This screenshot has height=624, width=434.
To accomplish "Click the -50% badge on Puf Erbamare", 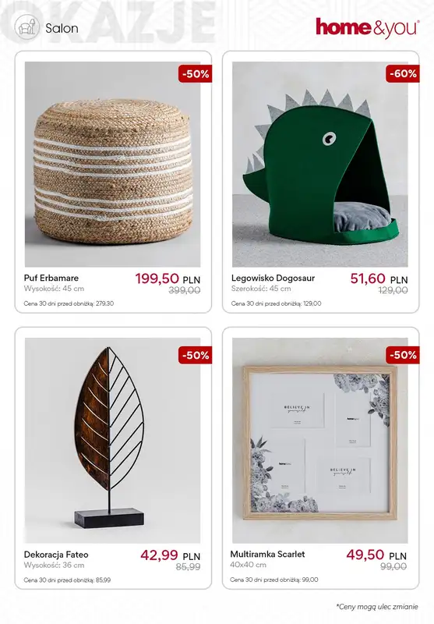I will (x=195, y=73).
